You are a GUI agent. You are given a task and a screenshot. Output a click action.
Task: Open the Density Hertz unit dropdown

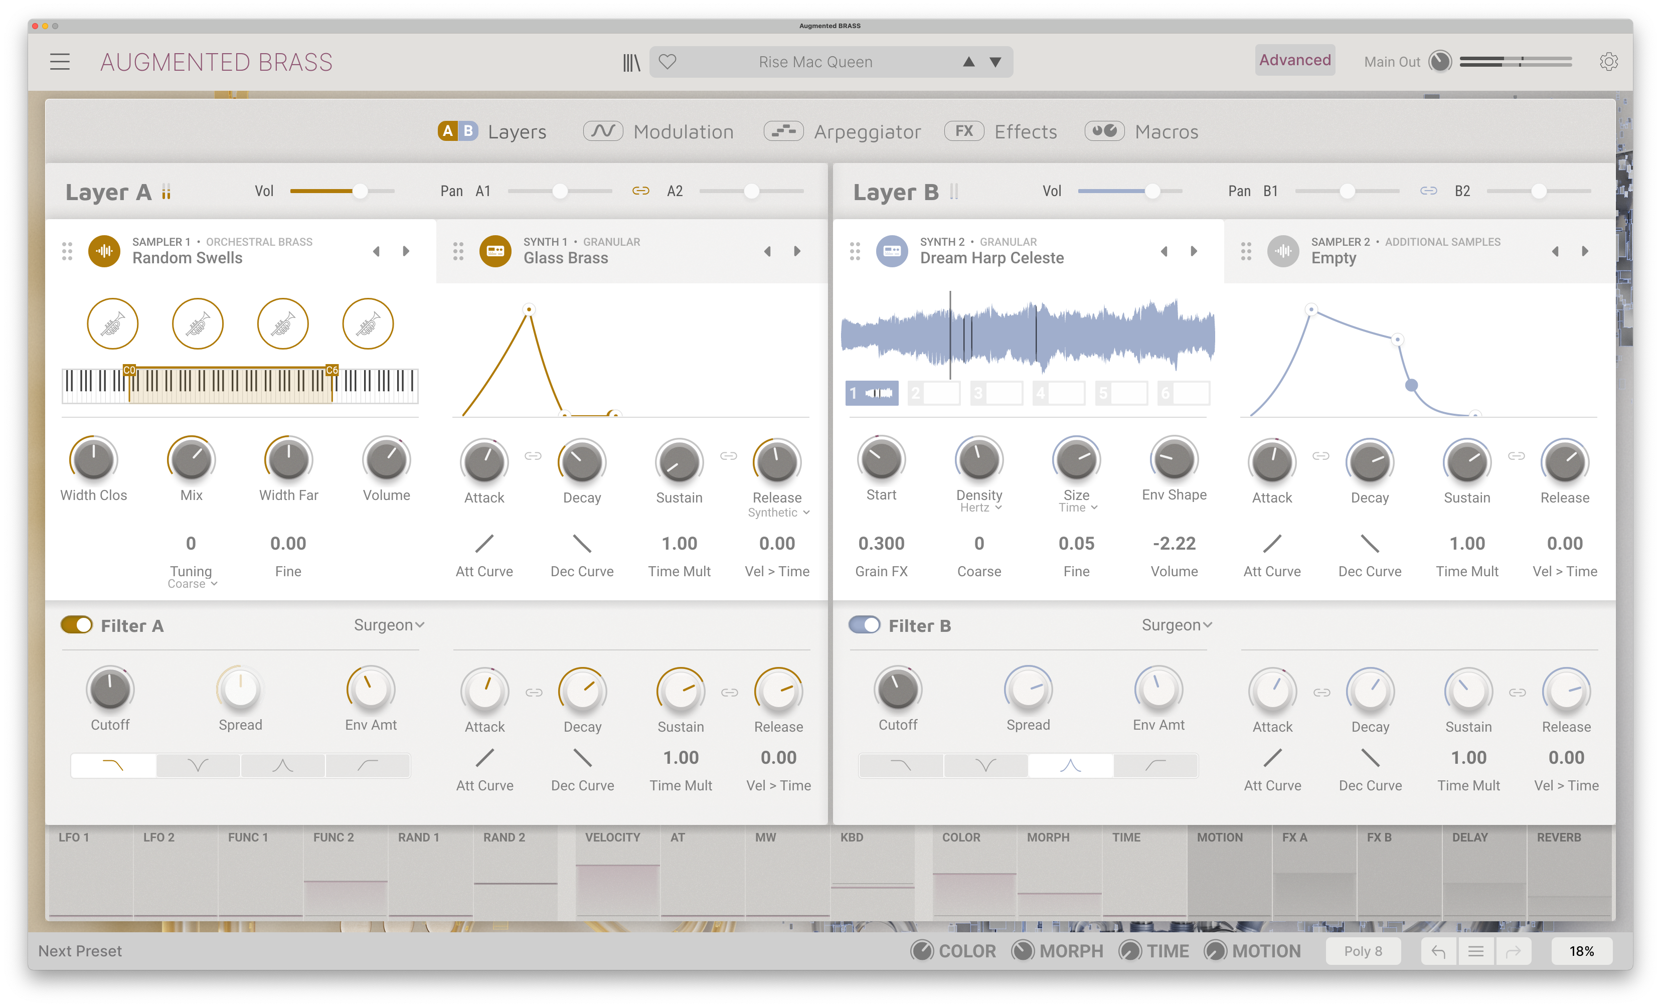click(x=980, y=508)
